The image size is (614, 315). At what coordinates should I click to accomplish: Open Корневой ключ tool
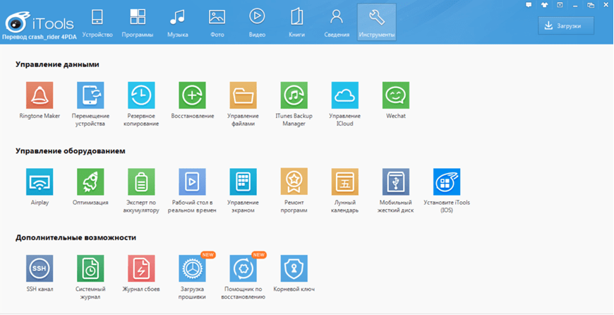294,268
